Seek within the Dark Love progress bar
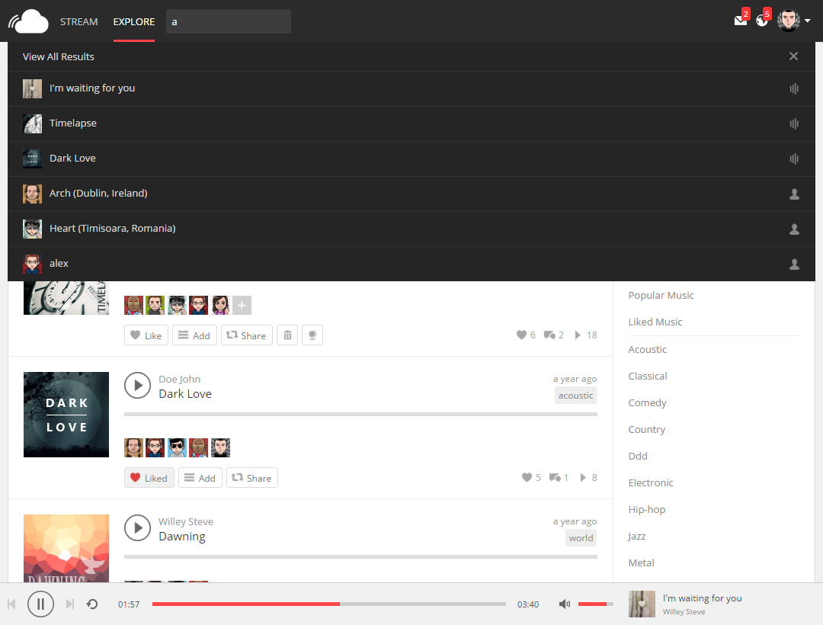This screenshot has height=625, width=823. coord(360,414)
